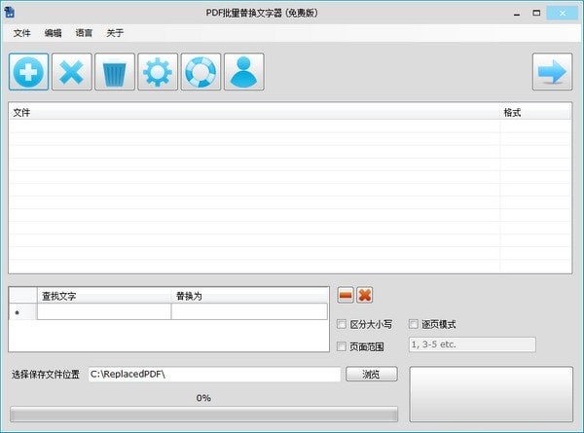Open the 编辑 menu
The image size is (584, 433).
click(x=53, y=33)
